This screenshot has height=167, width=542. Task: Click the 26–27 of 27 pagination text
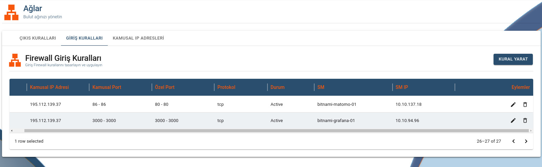tap(489, 141)
